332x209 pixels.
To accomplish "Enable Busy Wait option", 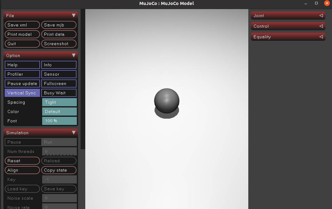I will 59,93.
